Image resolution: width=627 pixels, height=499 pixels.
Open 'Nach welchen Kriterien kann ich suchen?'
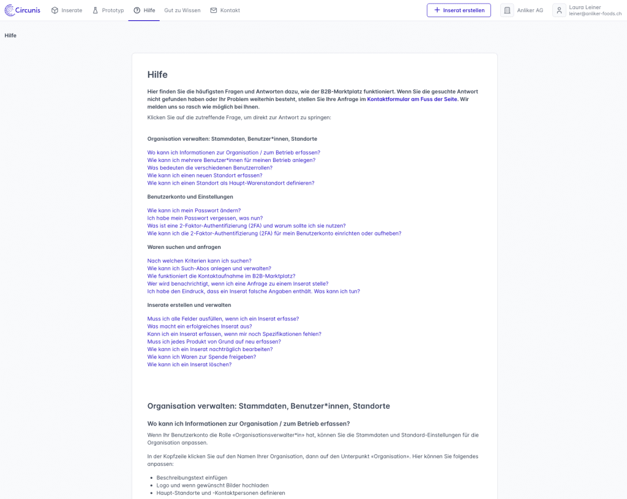pyautogui.click(x=199, y=261)
